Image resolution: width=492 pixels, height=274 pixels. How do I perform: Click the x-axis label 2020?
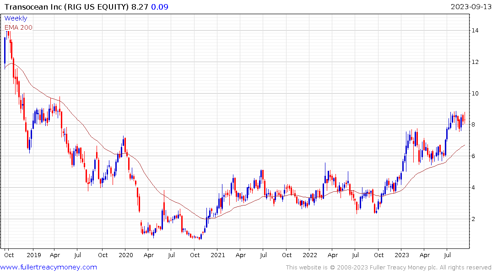click(x=126, y=255)
